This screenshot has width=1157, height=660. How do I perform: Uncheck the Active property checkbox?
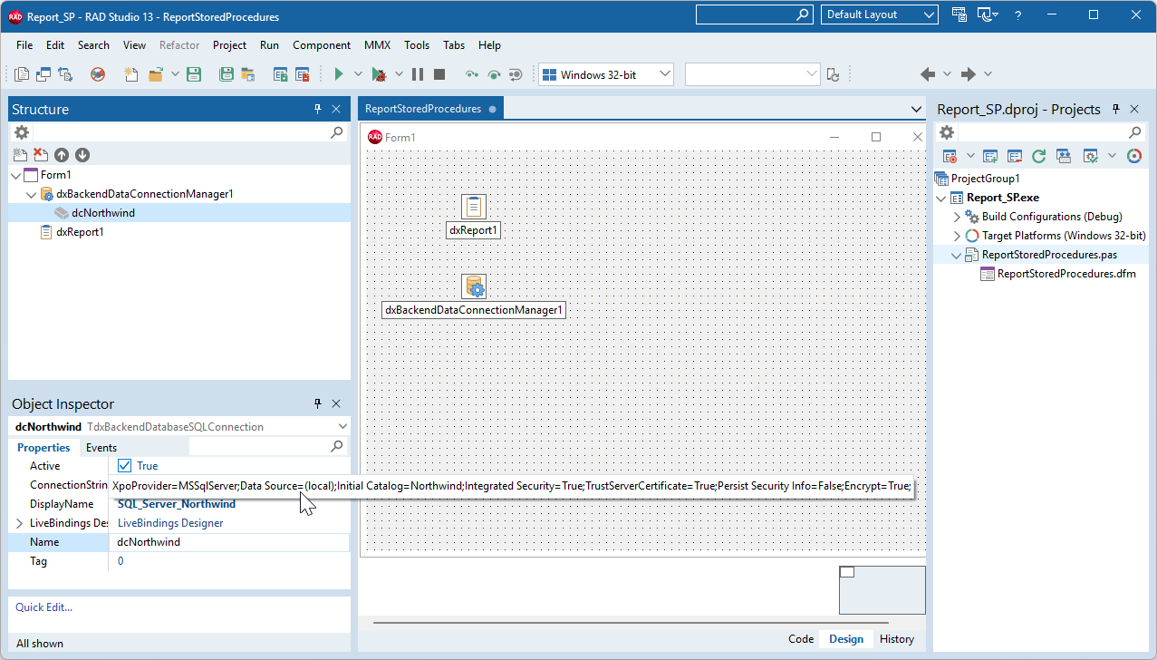pos(123,465)
